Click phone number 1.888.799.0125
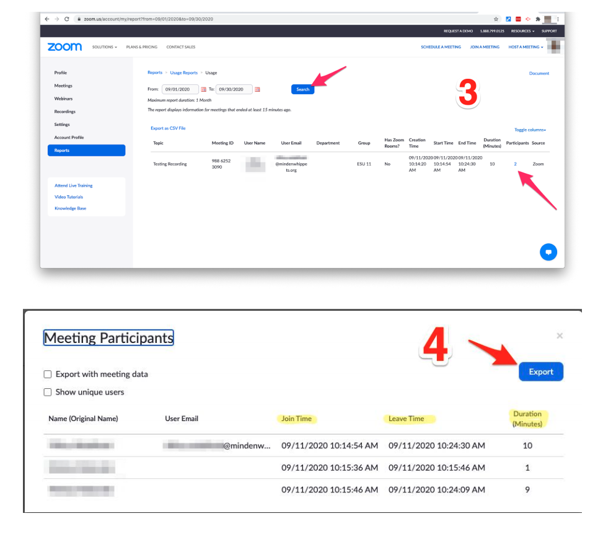This screenshot has height=534, width=603. coord(492,31)
